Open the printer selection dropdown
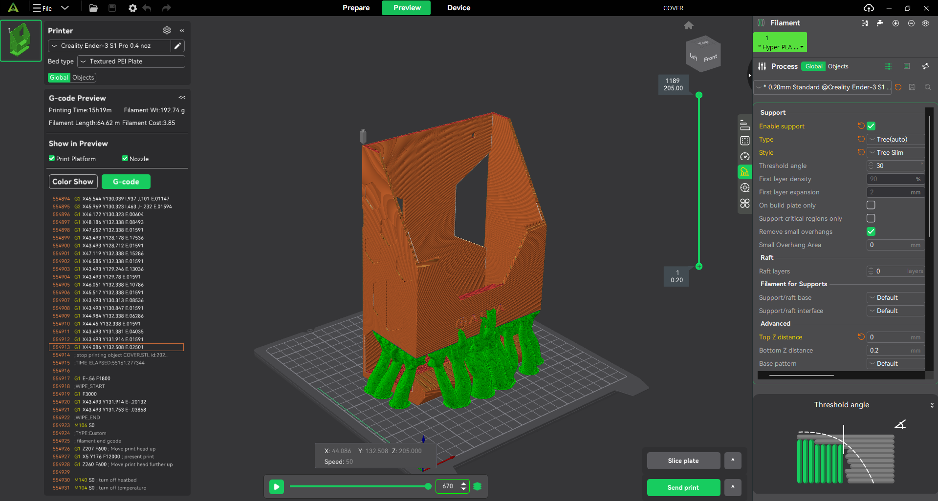This screenshot has height=501, width=938. point(109,46)
